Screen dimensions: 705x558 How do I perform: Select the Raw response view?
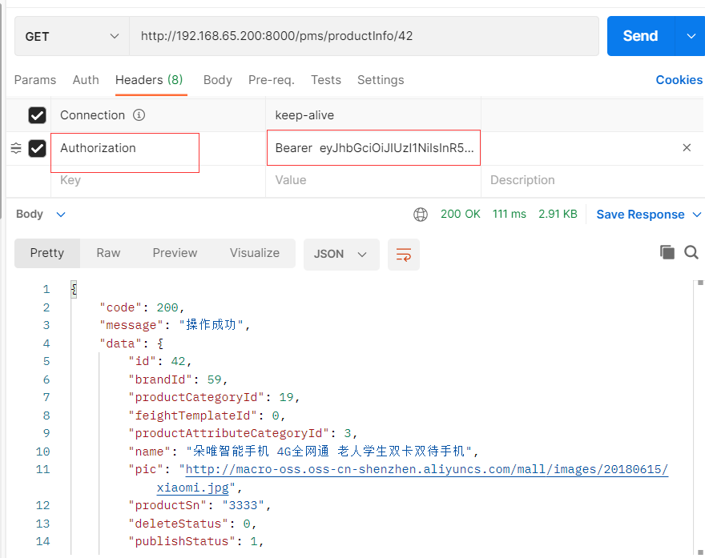108,253
